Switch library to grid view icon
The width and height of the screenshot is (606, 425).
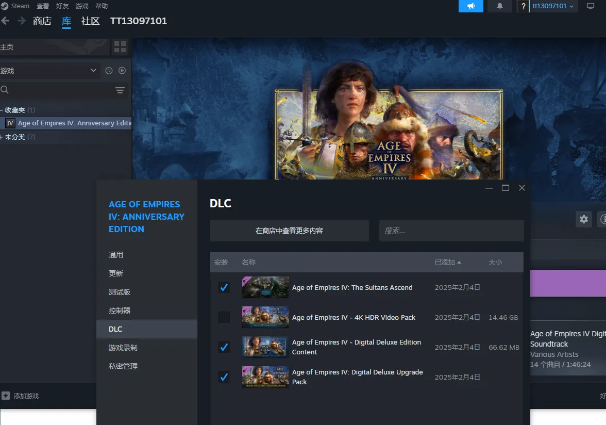pyautogui.click(x=120, y=47)
